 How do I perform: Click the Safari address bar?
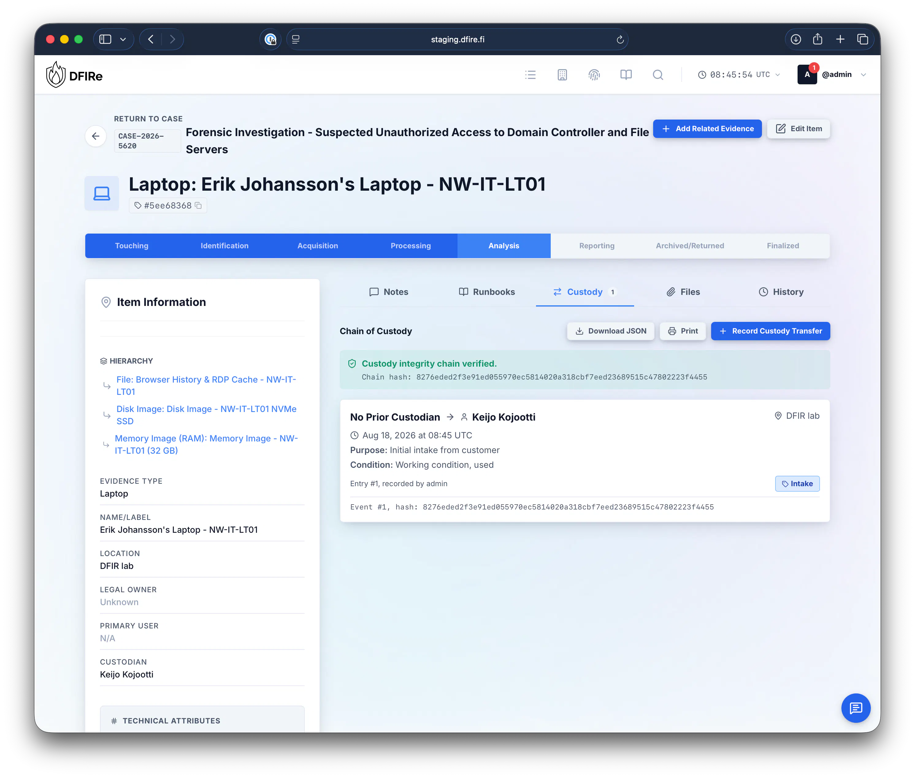tap(457, 39)
